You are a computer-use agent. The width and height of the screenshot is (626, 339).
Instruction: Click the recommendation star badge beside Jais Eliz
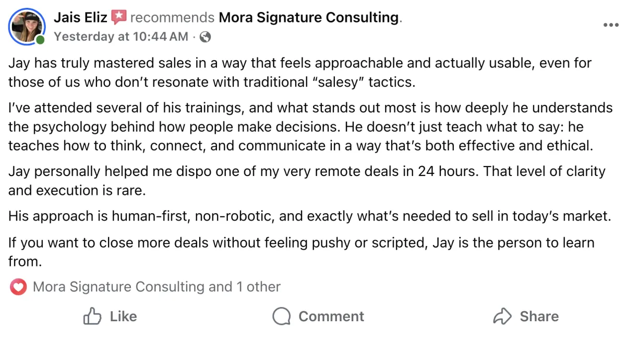(x=118, y=17)
